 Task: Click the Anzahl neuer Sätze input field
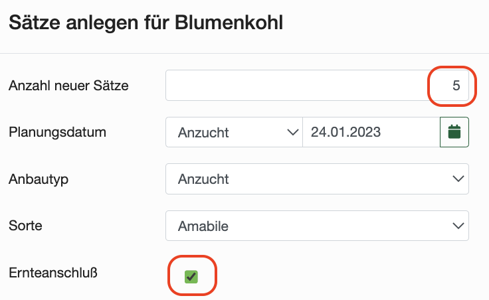[x=317, y=86]
